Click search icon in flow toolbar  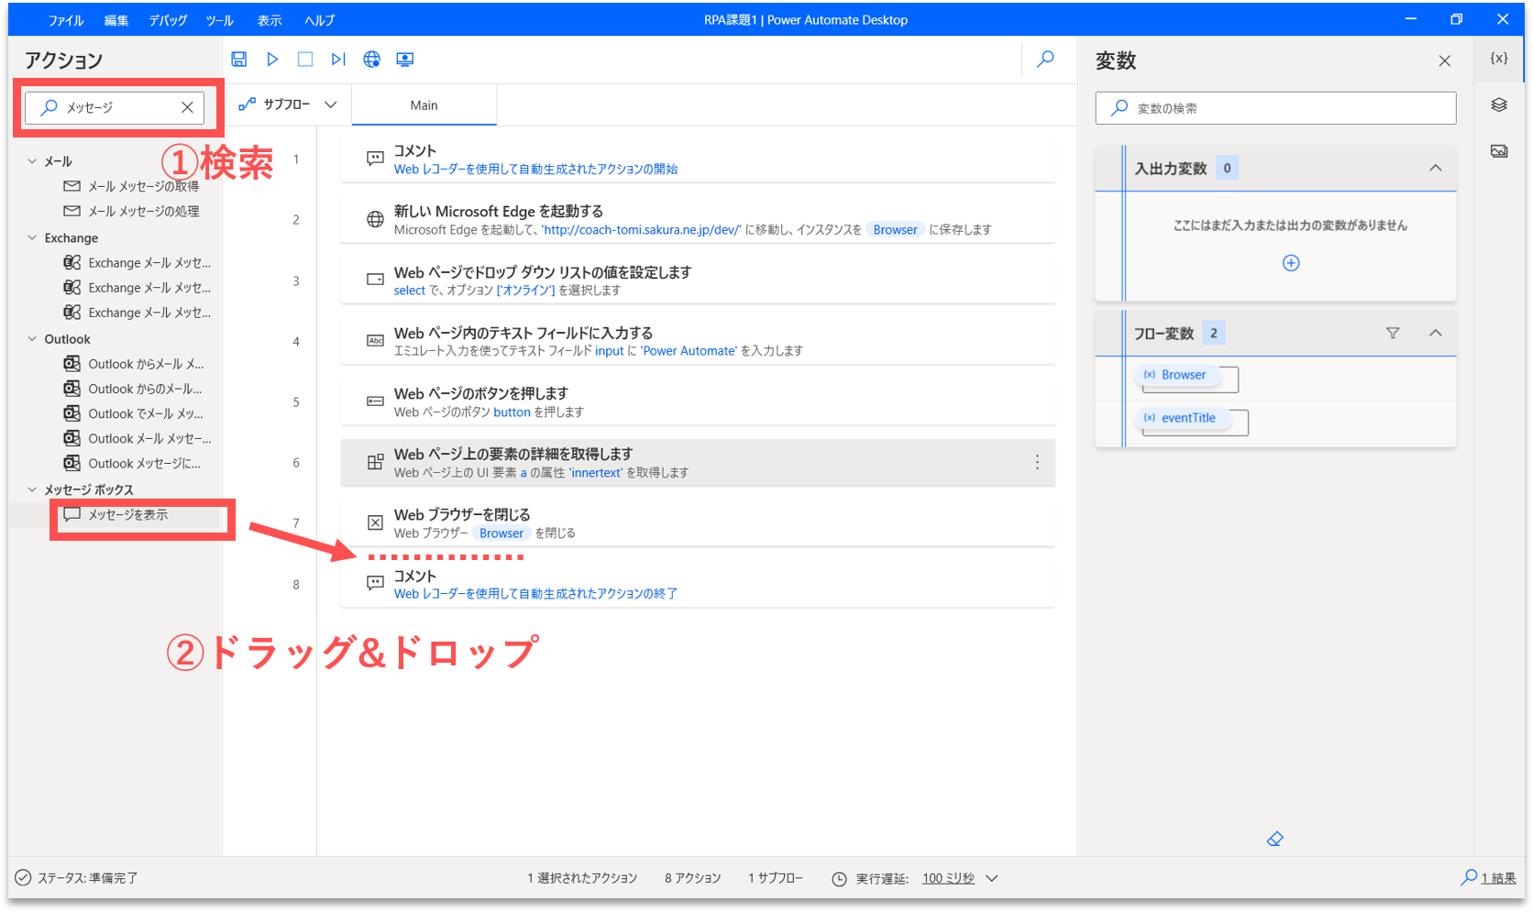[1045, 60]
